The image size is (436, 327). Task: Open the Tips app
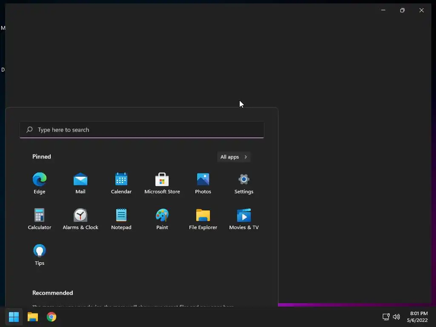(40, 255)
